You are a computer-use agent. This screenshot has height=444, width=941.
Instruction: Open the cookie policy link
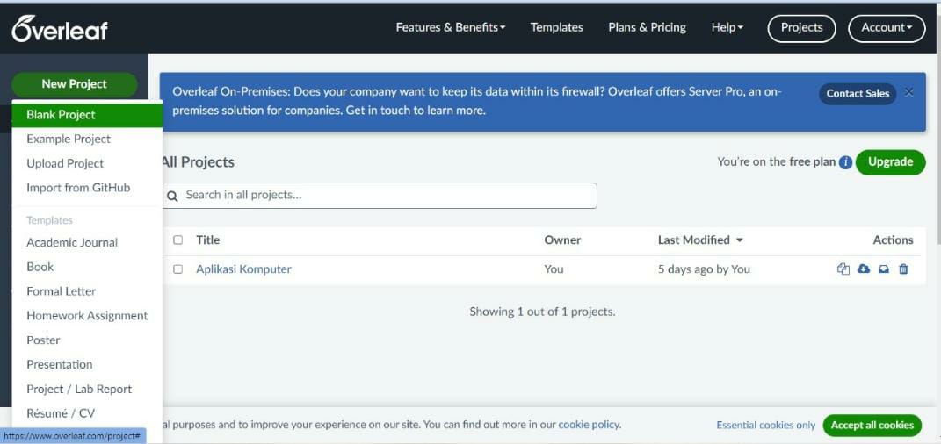589,425
